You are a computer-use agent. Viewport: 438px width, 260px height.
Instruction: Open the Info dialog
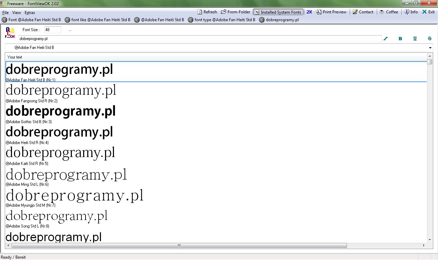411,12
